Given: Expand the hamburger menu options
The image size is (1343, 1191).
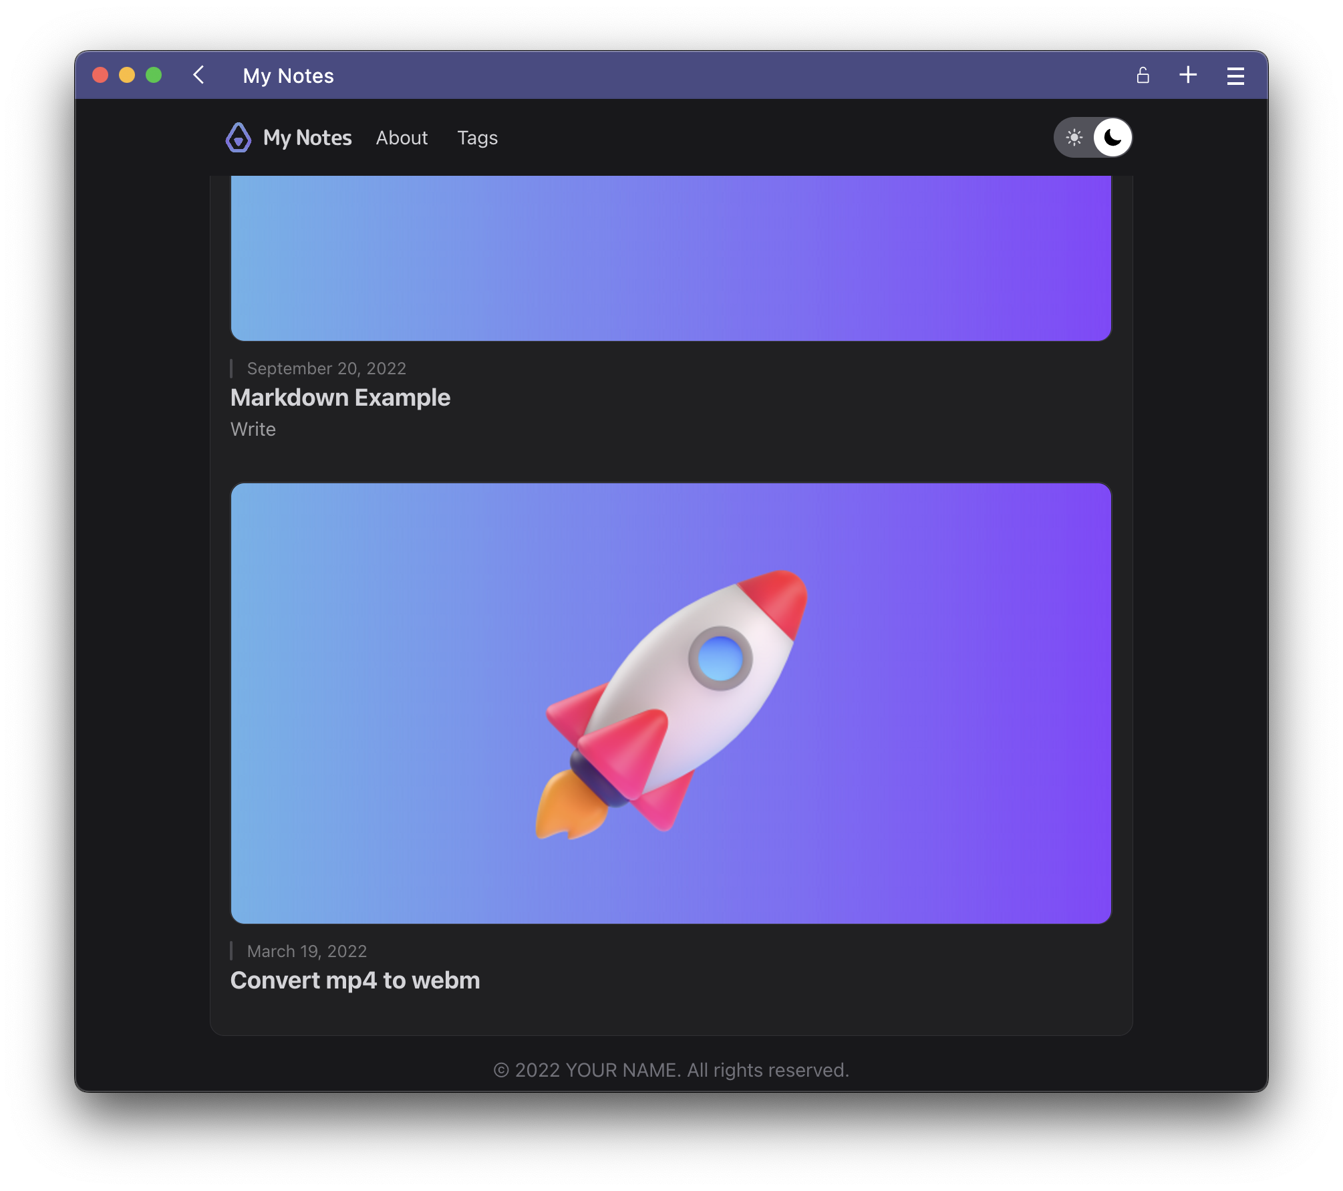Looking at the screenshot, I should pos(1236,76).
